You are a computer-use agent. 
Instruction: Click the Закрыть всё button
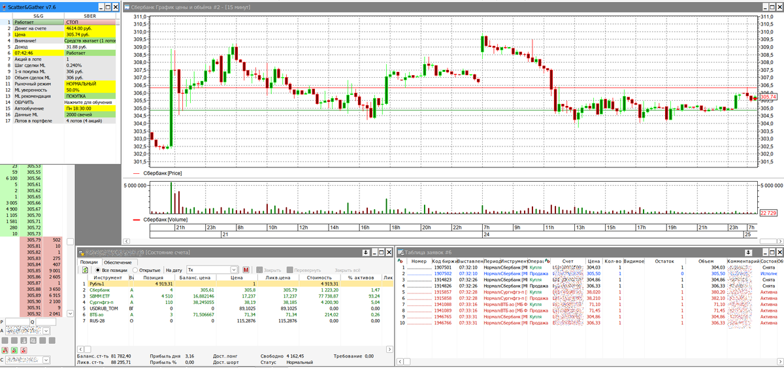348,269
